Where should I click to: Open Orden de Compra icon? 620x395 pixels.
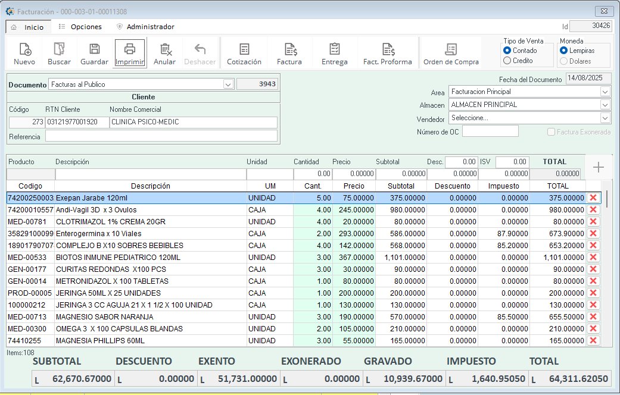coord(451,50)
